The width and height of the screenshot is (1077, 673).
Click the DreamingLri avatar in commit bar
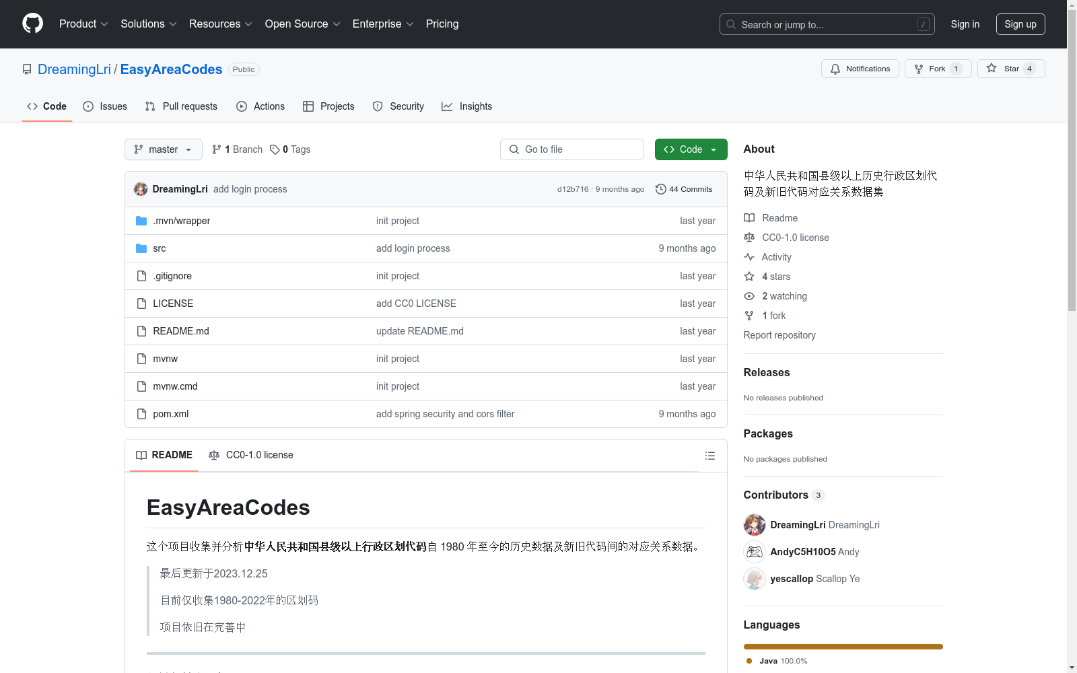point(141,189)
